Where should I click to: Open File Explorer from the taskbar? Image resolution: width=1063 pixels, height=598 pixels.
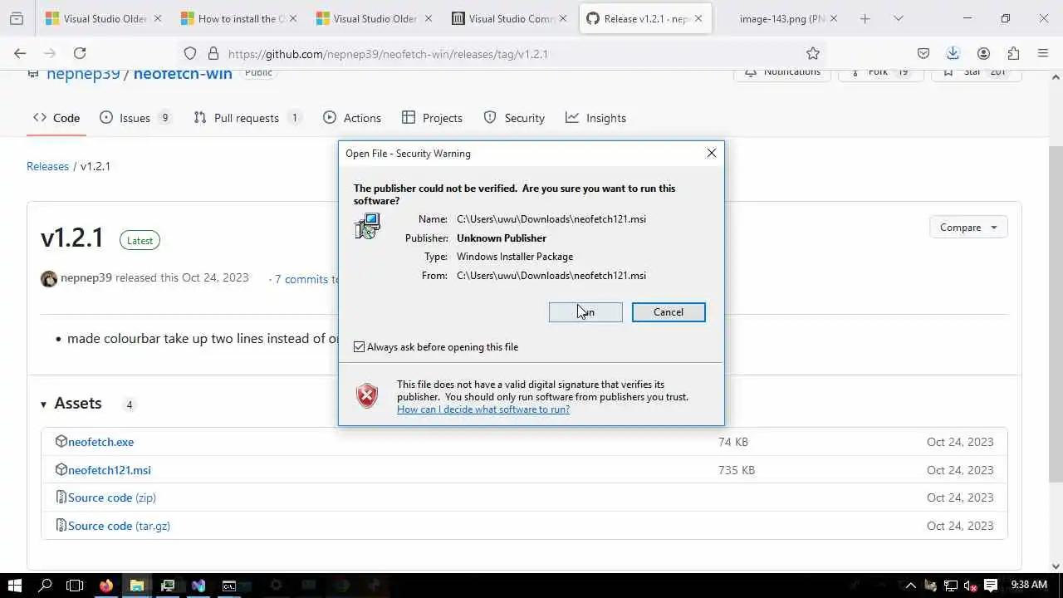pyautogui.click(x=136, y=586)
